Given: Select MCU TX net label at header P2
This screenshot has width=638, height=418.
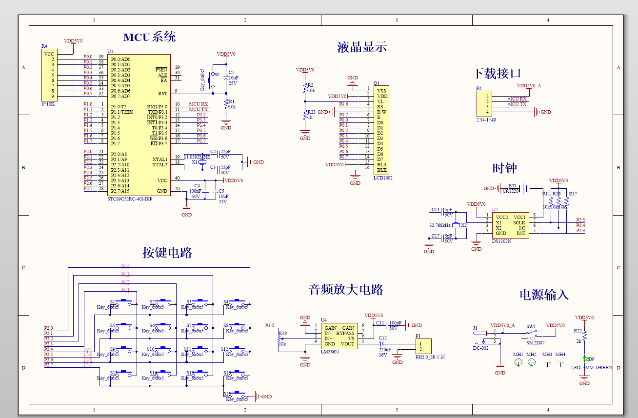Looking at the screenshot, I should 517,104.
